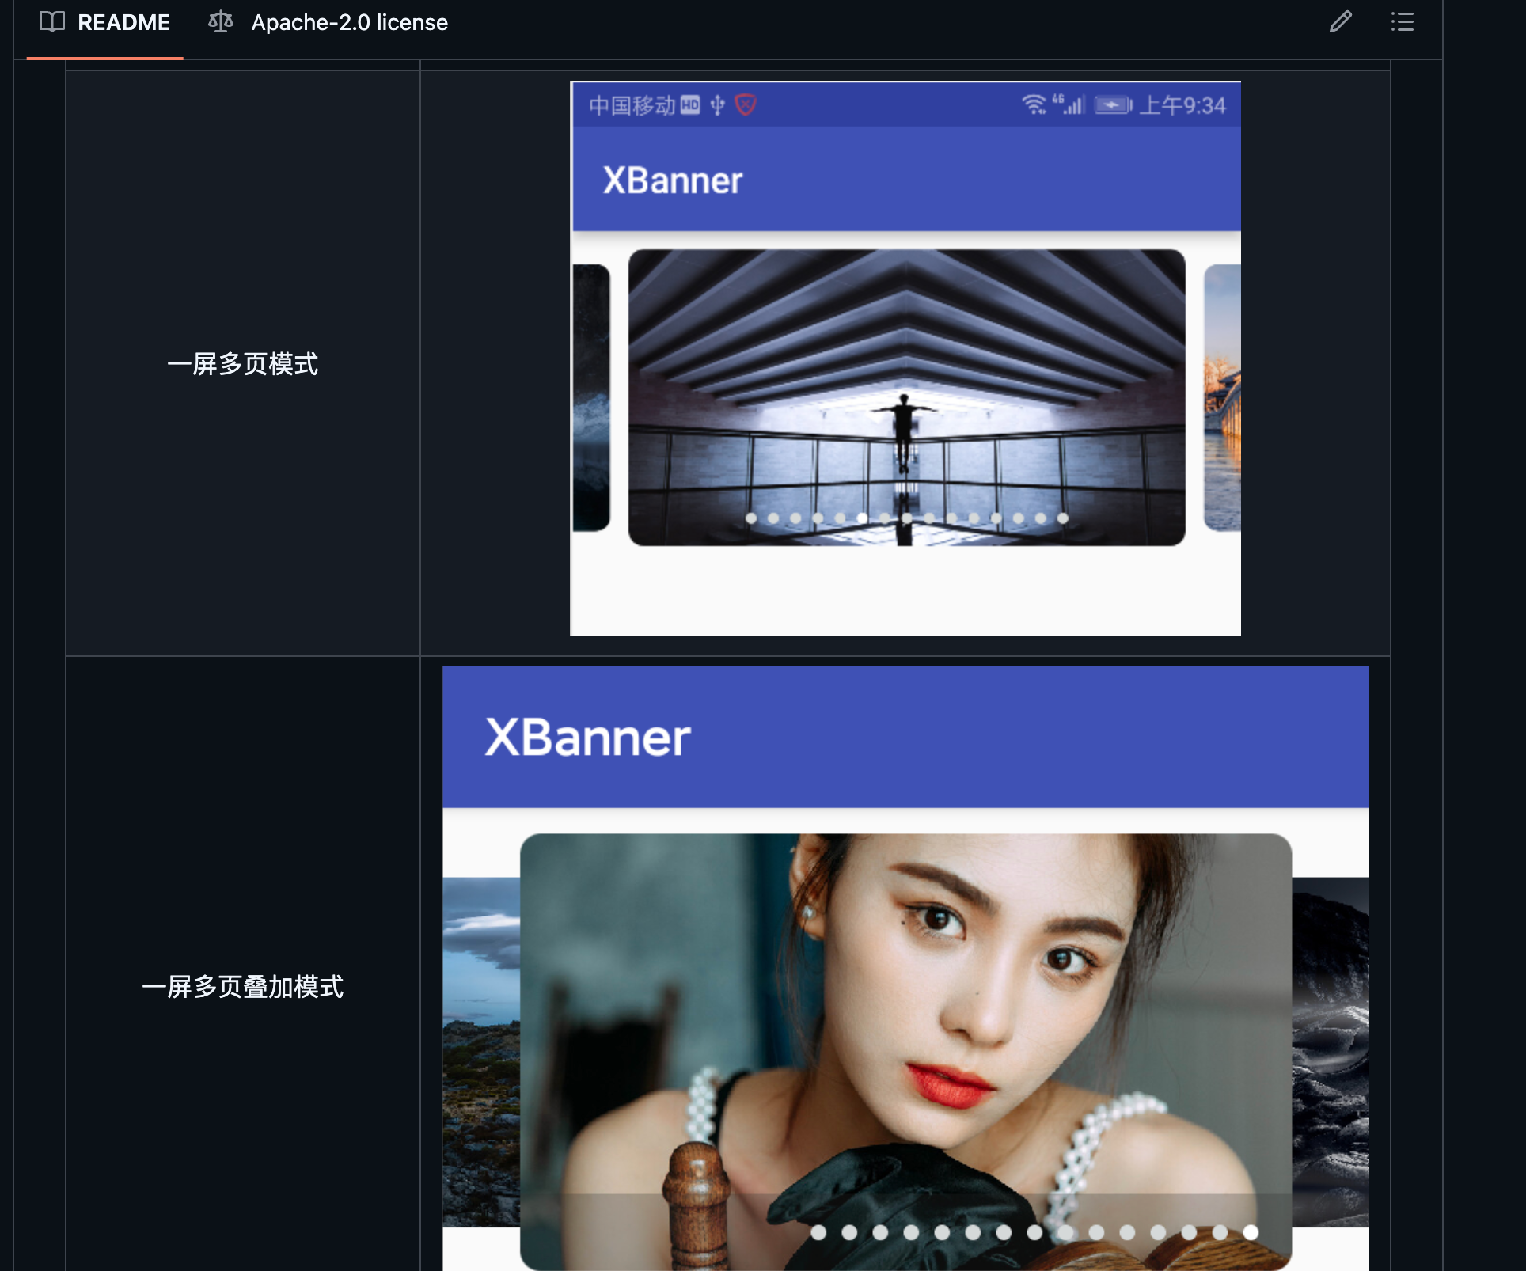The width and height of the screenshot is (1526, 1271).
Task: Click the book icon beside README
Action: click(x=52, y=22)
